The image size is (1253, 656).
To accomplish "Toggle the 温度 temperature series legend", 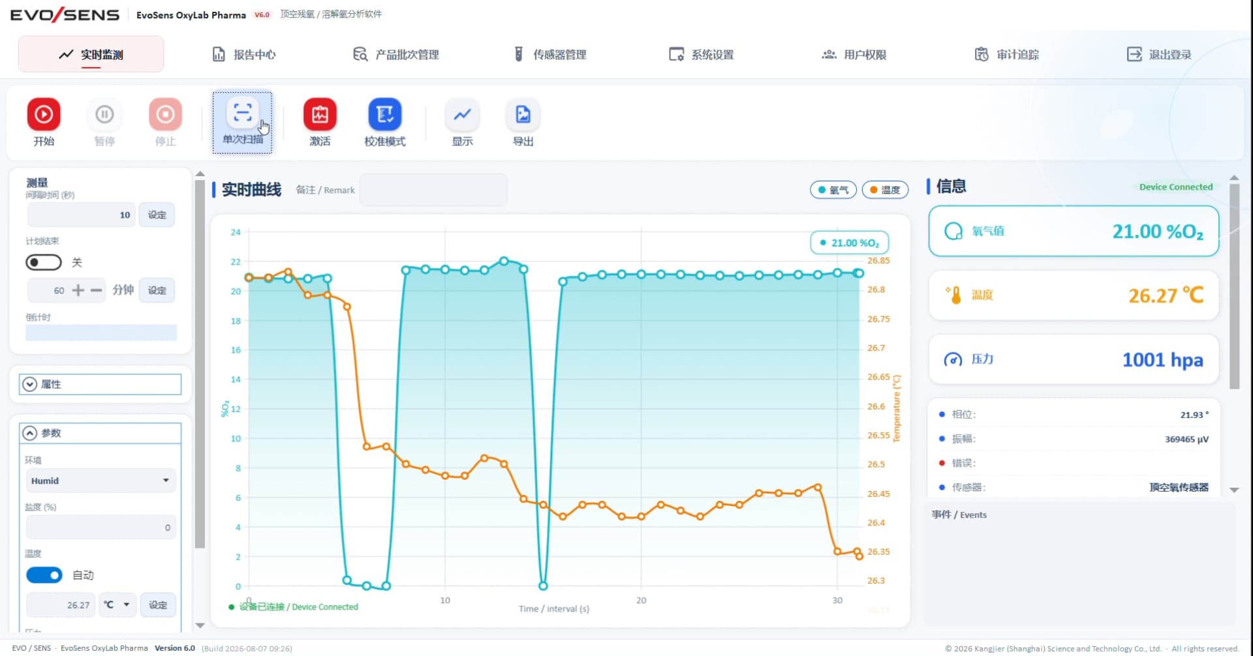I will [x=885, y=190].
